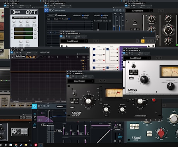Open RX Voice De-noise history icon
Image resolution: width=178 pixels, height=147 pixels.
pos(117,10)
